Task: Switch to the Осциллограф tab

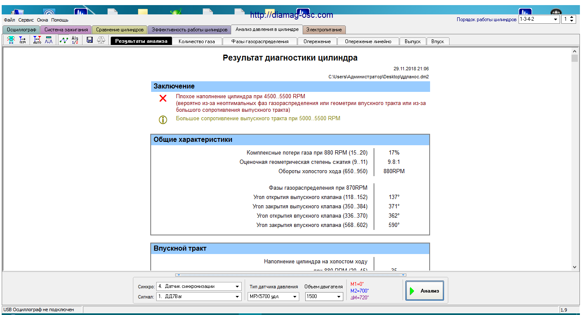Action: point(21,30)
